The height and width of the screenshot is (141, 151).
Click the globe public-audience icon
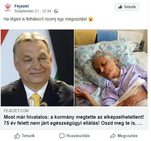56,11
